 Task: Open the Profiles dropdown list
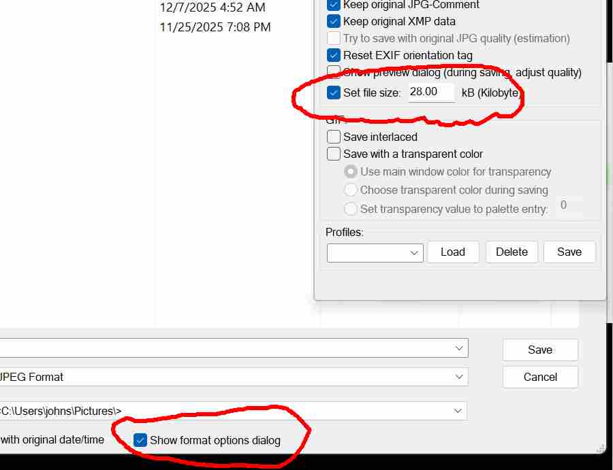point(375,252)
